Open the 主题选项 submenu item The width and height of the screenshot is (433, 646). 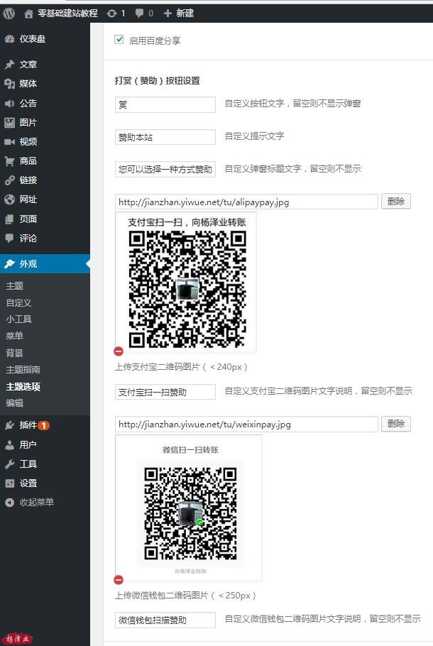pyautogui.click(x=23, y=386)
